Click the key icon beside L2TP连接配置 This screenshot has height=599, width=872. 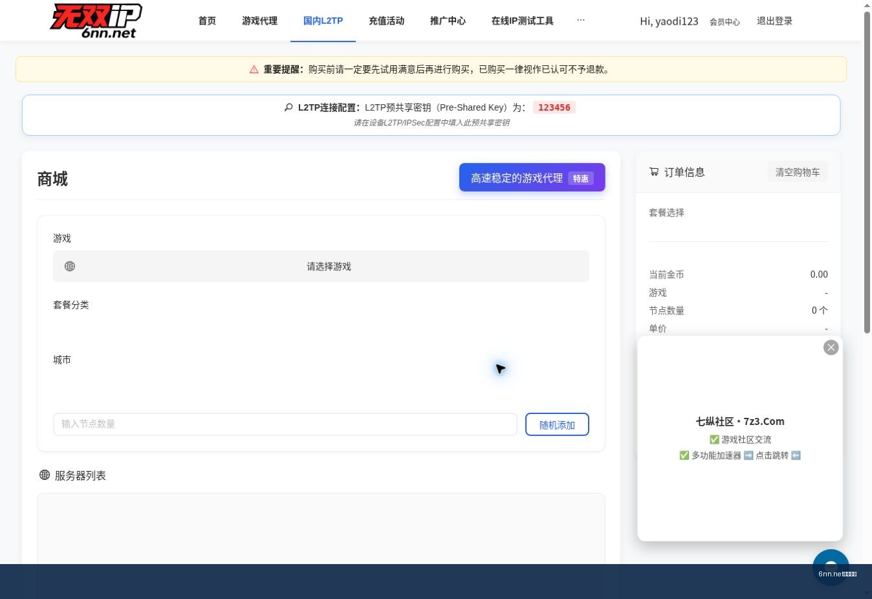coord(289,107)
